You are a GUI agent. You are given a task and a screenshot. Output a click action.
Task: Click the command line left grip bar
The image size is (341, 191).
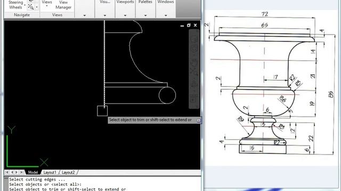coord(6,184)
